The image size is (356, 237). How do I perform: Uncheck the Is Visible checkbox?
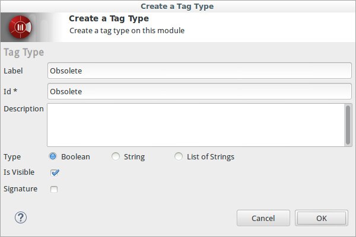[55, 173]
